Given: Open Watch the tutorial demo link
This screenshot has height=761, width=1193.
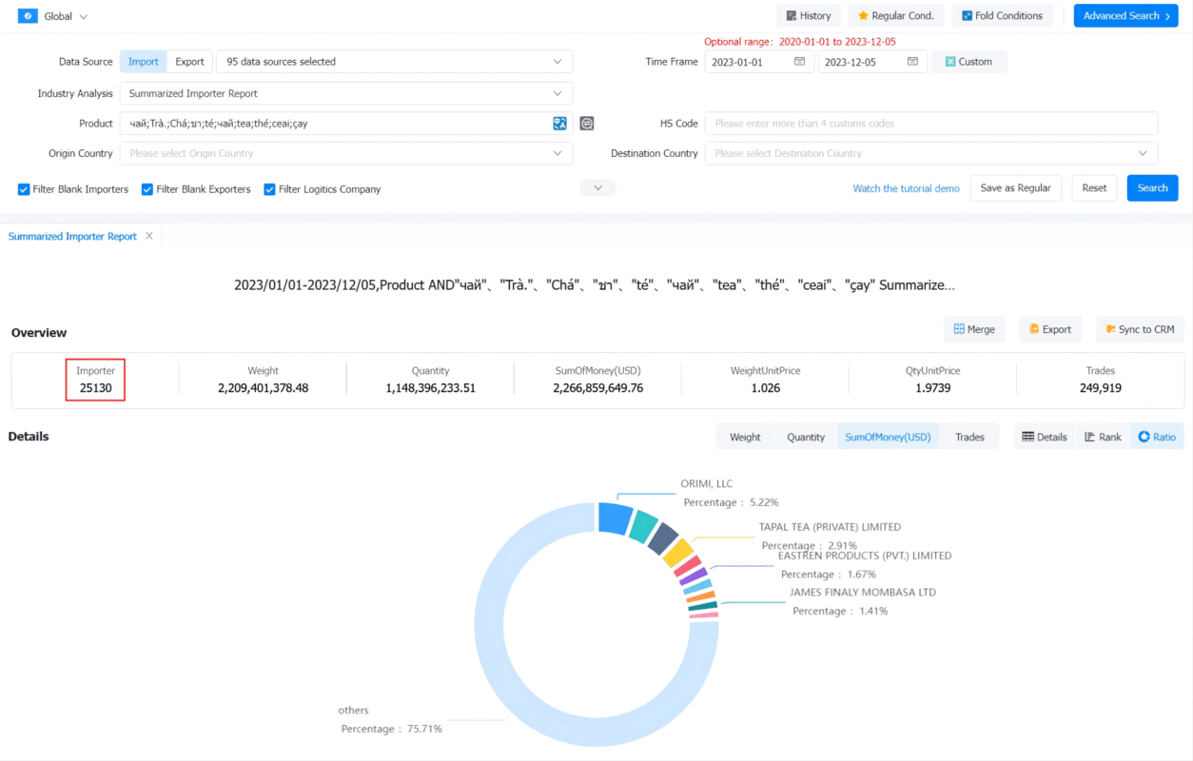Looking at the screenshot, I should point(906,188).
